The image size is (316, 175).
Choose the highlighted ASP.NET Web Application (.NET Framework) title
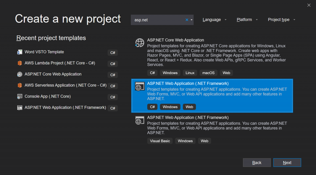[x=188, y=83]
